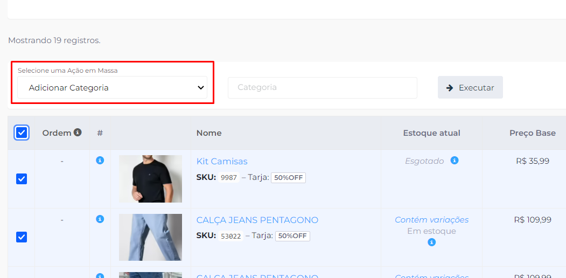Click the 50%OFF tag next to SKU 53022
This screenshot has width=566, height=278.
[x=293, y=236]
